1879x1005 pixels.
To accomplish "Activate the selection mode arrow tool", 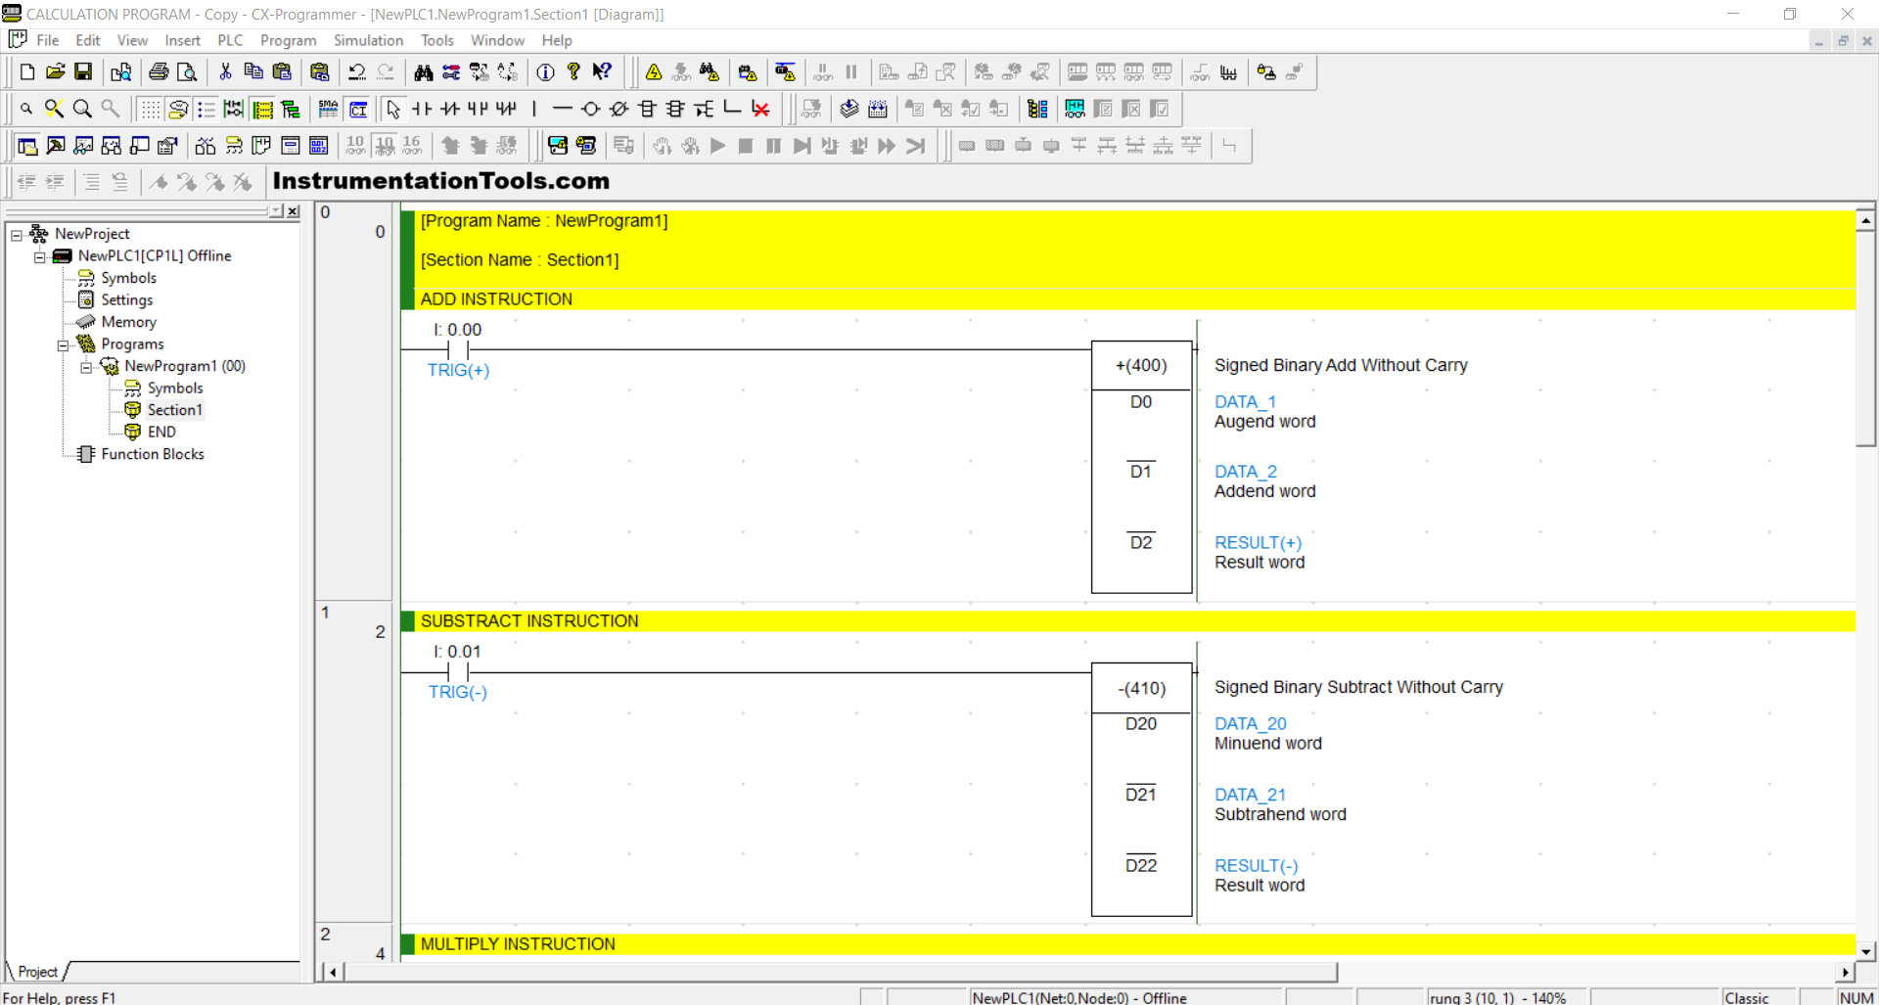I will click(x=393, y=109).
